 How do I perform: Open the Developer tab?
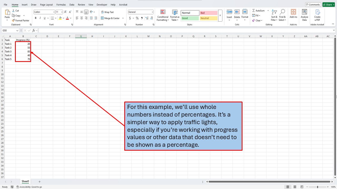[x=102, y=4]
